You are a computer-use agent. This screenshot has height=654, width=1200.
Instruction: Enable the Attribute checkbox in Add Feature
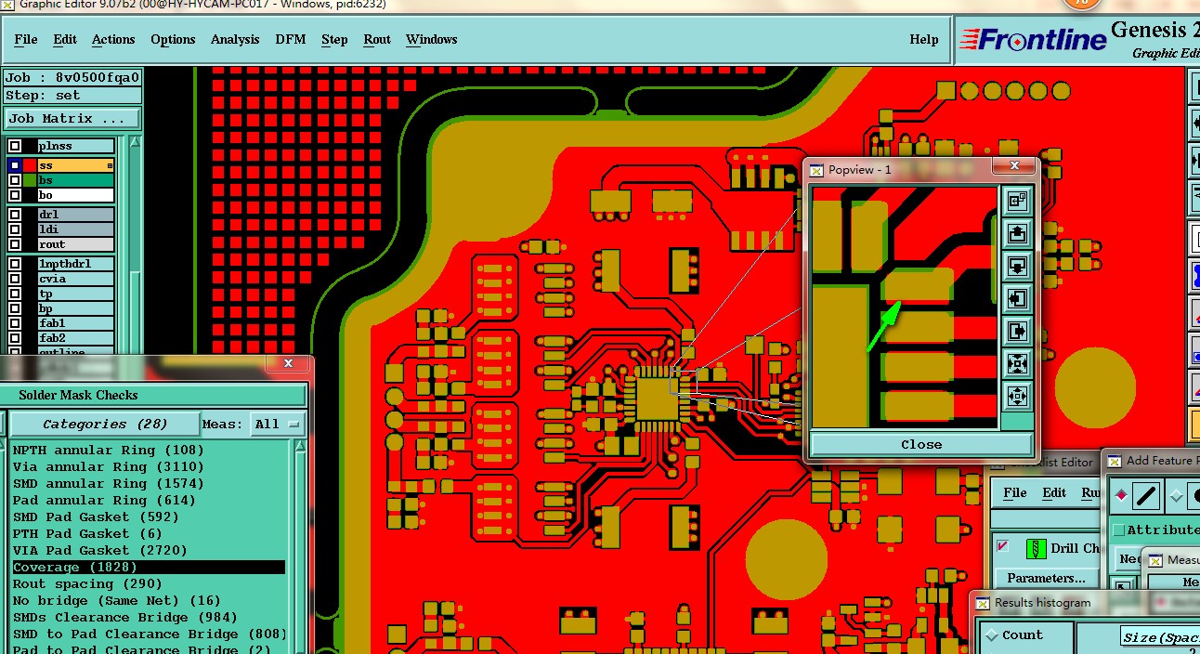click(x=1118, y=530)
